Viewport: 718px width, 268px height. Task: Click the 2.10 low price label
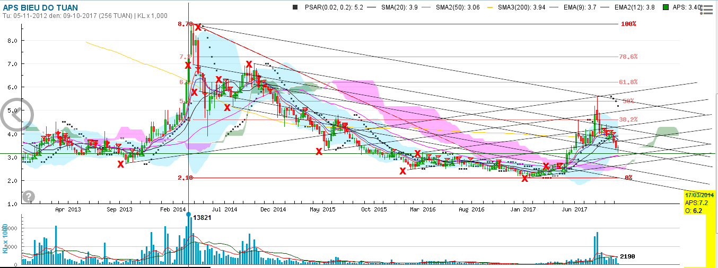pos(185,178)
